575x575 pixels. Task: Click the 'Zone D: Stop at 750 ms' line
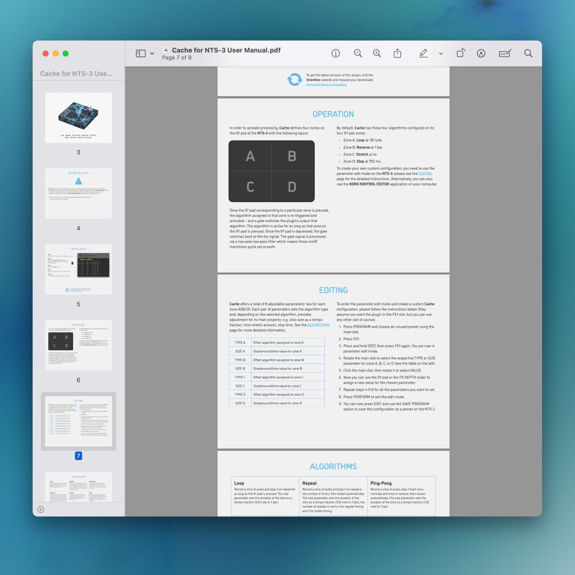(362, 162)
